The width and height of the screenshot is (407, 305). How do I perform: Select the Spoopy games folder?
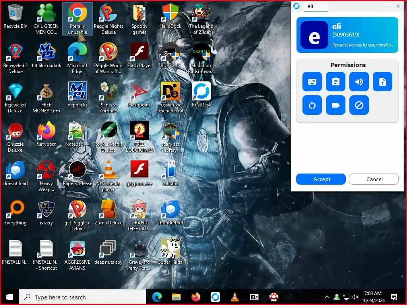click(140, 19)
